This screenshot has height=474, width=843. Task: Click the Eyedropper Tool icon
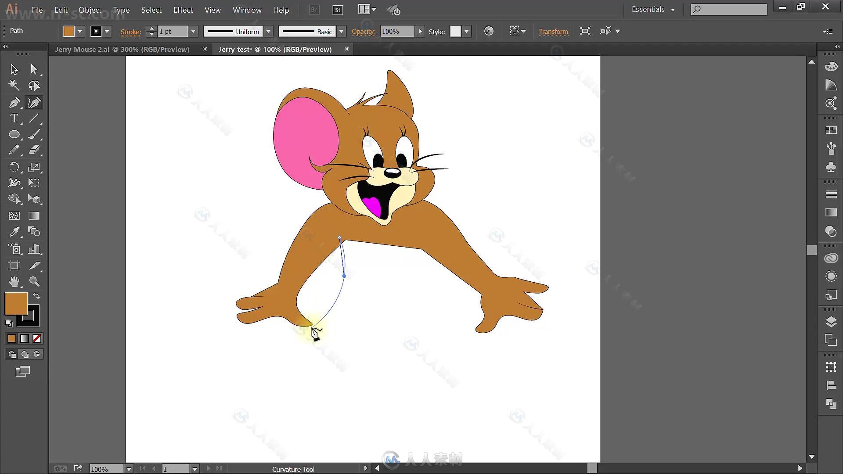pyautogui.click(x=14, y=231)
